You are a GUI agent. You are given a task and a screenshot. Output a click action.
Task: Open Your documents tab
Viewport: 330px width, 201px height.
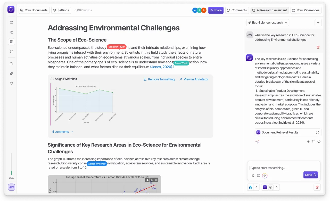34,10
